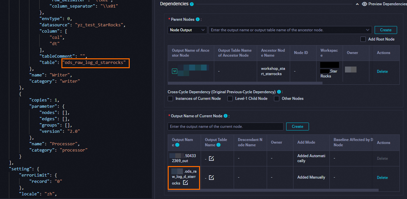
Task: Click the 504332369_out output name cell
Action: pos(184,158)
